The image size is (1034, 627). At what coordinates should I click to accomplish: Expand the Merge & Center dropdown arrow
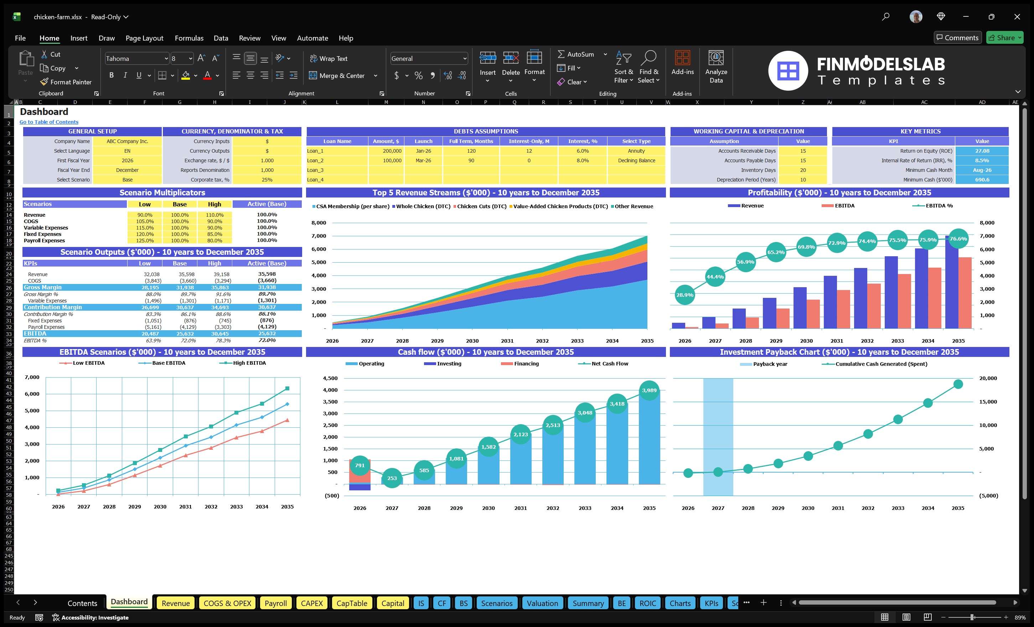coord(376,76)
